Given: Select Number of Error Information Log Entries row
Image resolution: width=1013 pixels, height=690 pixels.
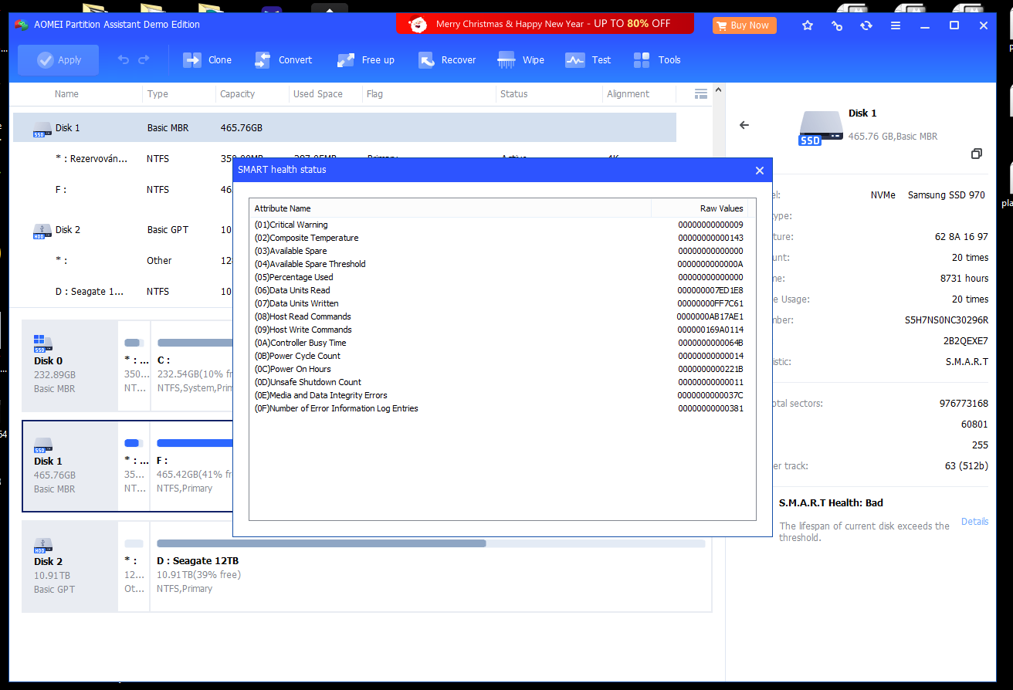Looking at the screenshot, I should (499, 408).
